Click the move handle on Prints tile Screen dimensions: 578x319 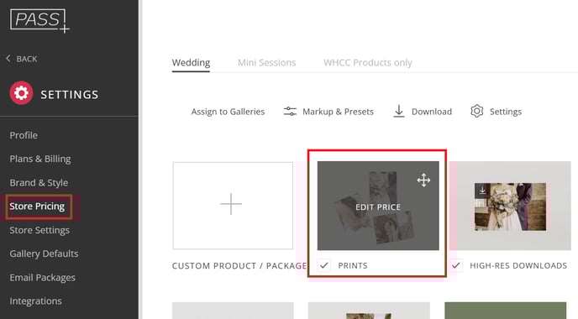pos(423,180)
